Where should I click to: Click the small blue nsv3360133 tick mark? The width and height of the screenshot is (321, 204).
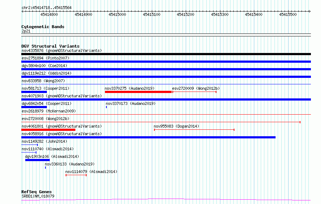click(45, 168)
